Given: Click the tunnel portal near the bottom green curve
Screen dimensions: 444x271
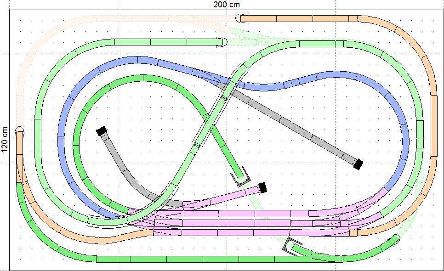Looking at the screenshot, I should tap(291, 247).
